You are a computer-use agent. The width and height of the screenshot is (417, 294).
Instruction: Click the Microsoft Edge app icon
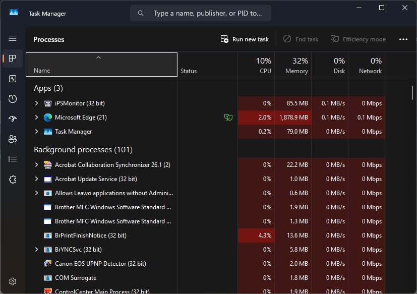[48, 117]
